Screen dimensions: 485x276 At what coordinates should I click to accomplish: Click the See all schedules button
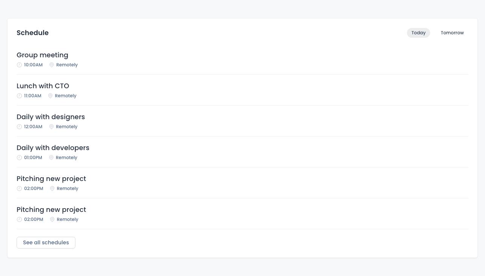coord(46,242)
